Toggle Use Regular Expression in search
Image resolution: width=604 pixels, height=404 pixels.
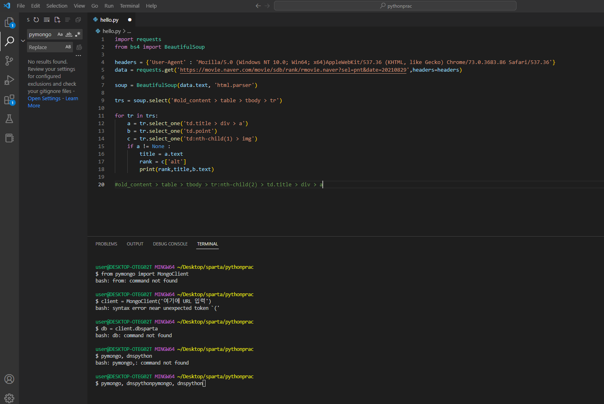(x=78, y=34)
